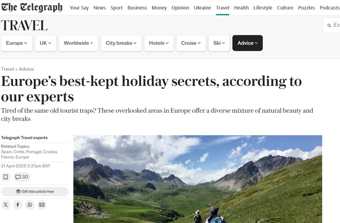
Task: Select the Travel tab in top navigation
Action: click(223, 8)
